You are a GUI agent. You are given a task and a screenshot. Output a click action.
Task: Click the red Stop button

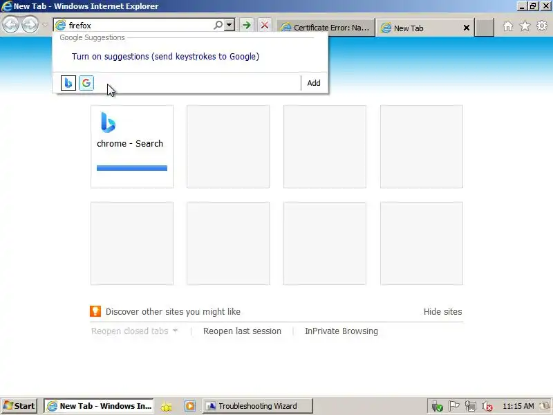[x=265, y=25]
